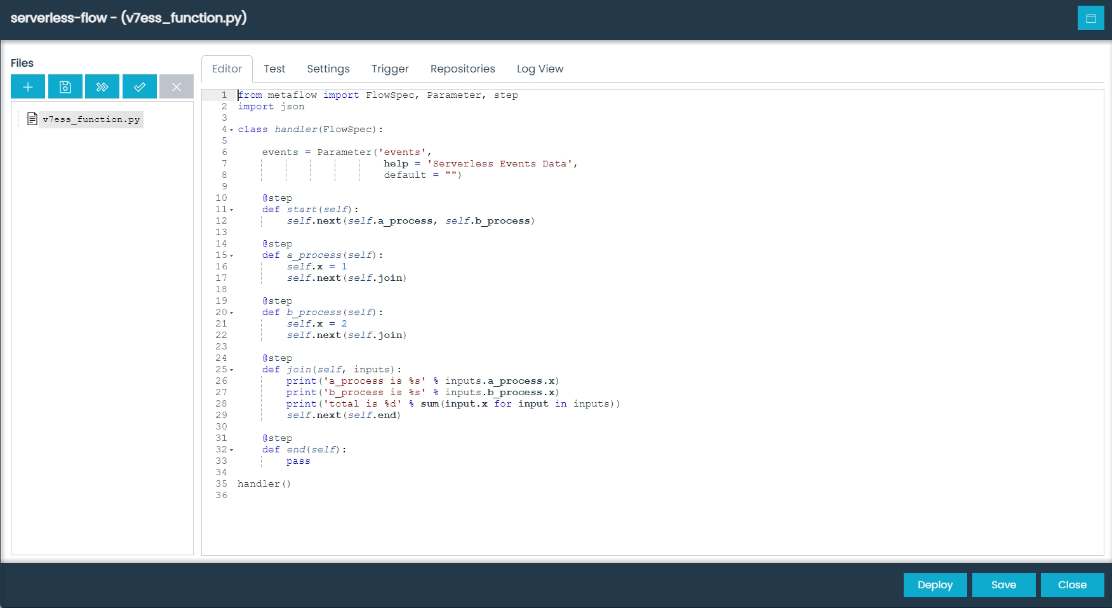Select the Editor tab
1112x608 pixels.
click(227, 69)
